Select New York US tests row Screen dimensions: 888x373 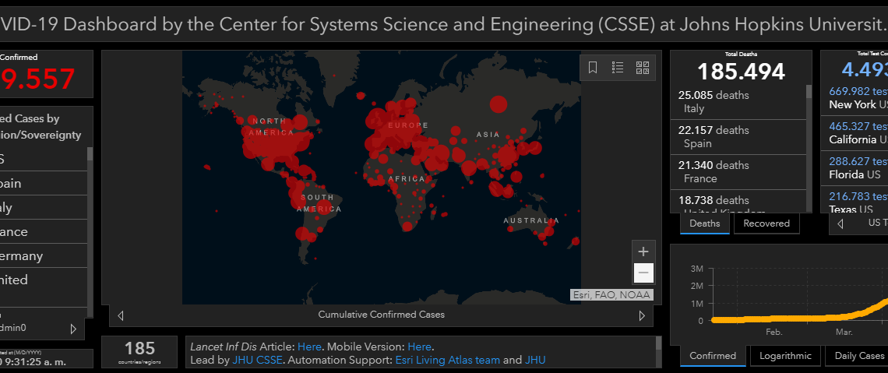point(855,98)
